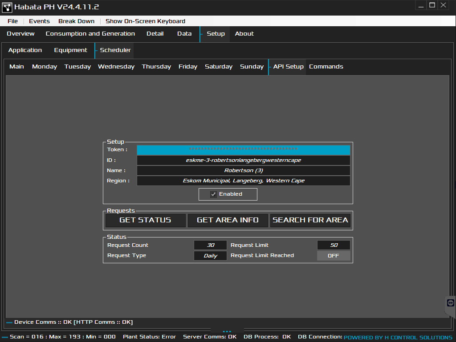Click the Request Count value 30
Screen dimensions: 456x342
point(210,245)
